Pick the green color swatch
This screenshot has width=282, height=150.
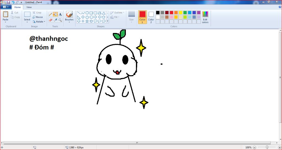(x=185, y=13)
